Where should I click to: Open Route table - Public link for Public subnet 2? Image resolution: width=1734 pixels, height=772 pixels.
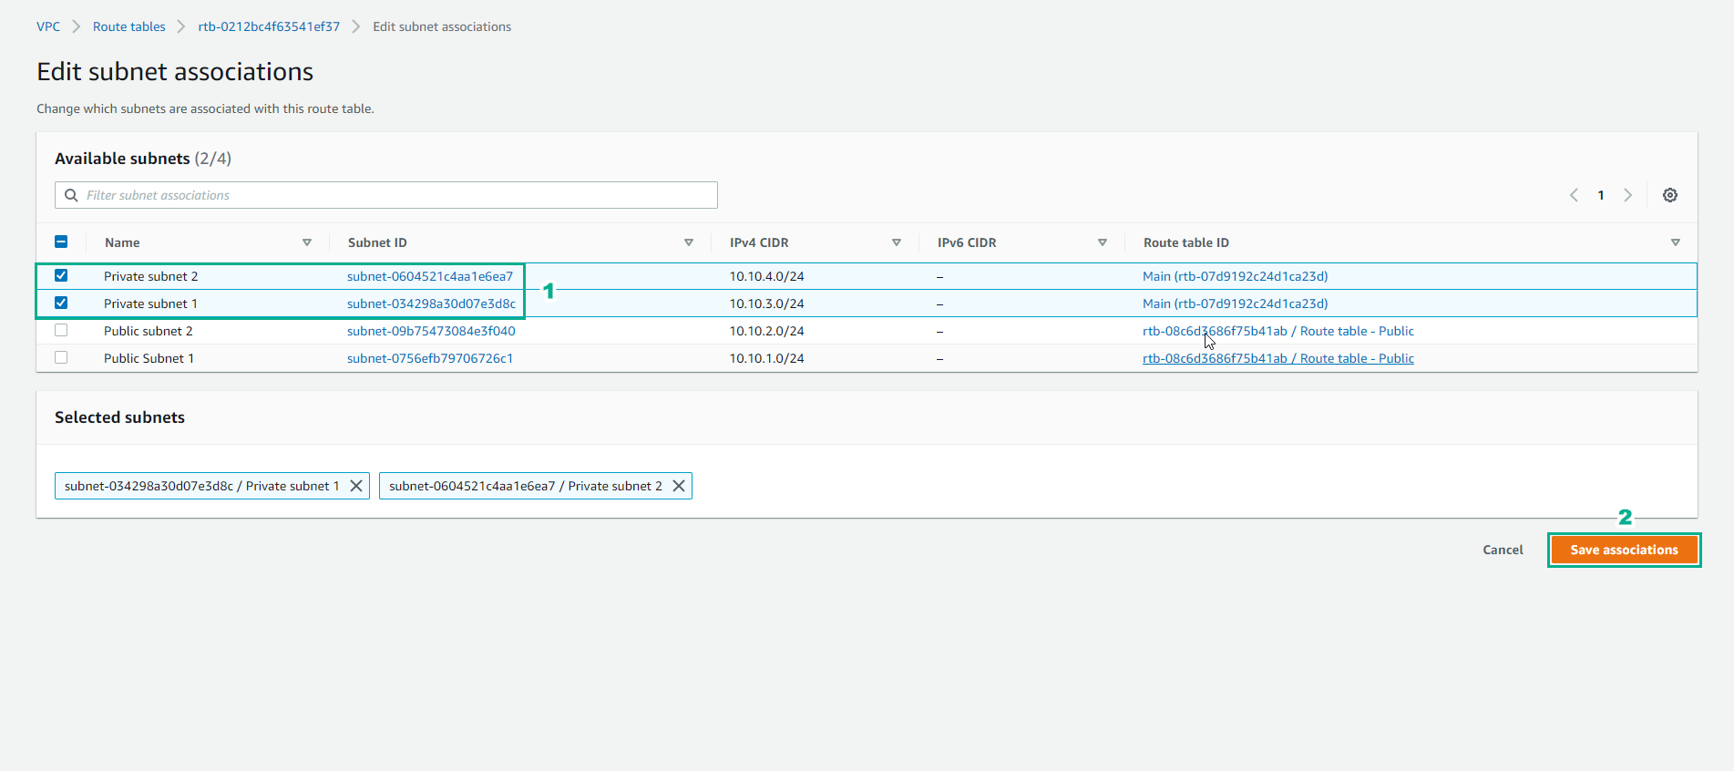1278,331
